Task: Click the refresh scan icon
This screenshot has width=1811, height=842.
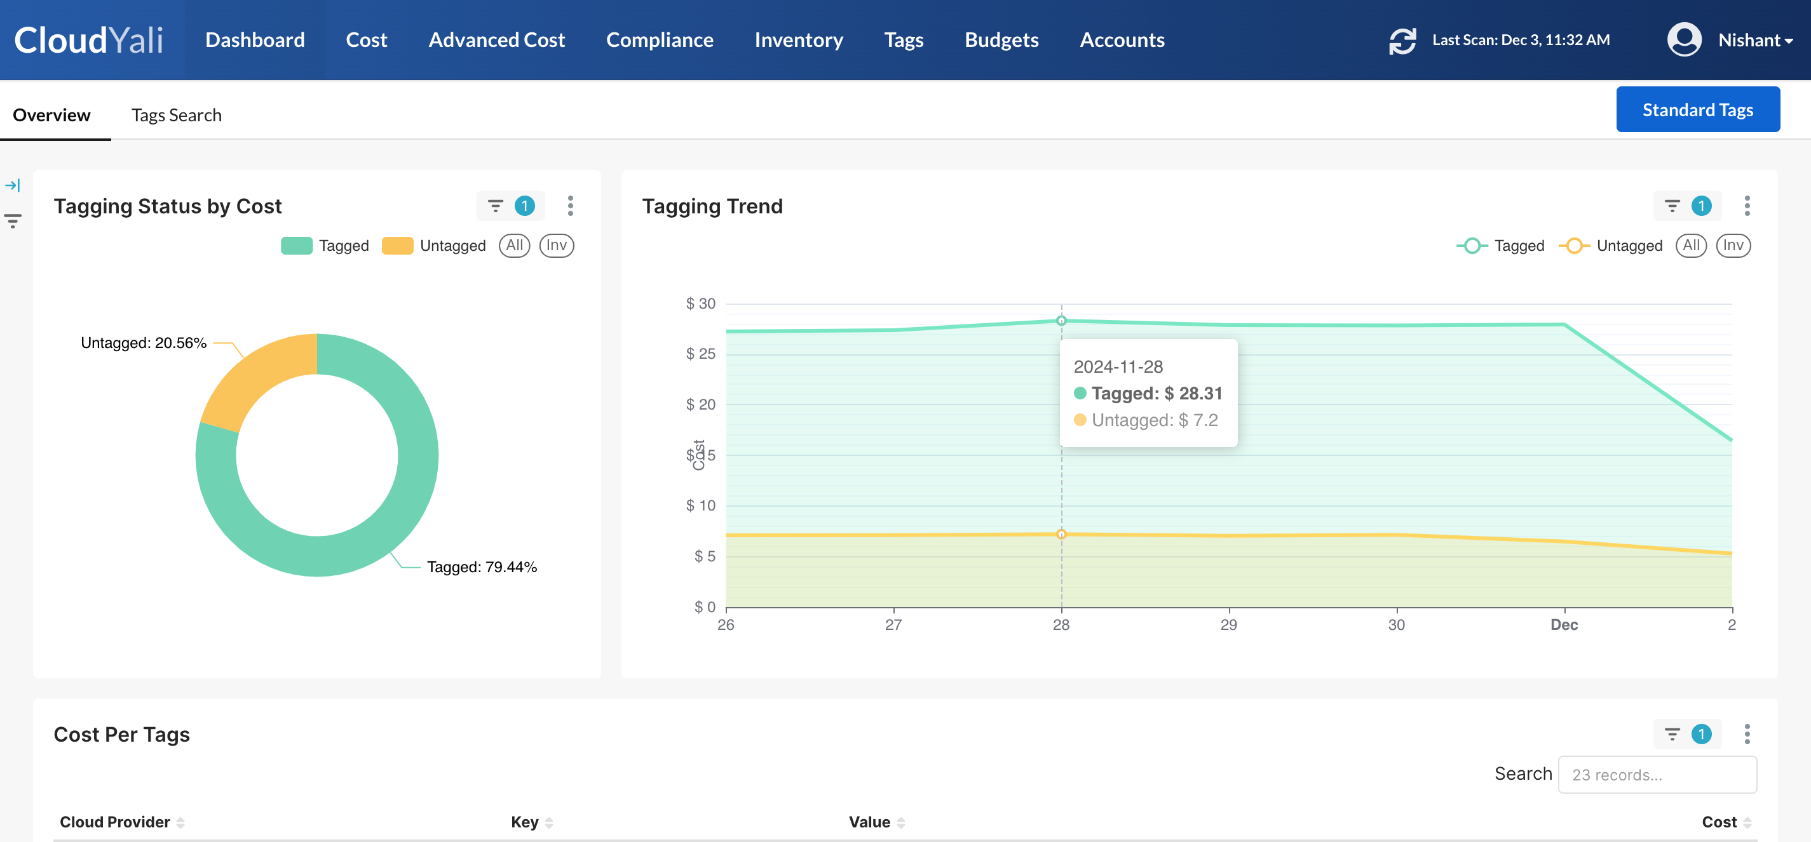Action: point(1402,40)
